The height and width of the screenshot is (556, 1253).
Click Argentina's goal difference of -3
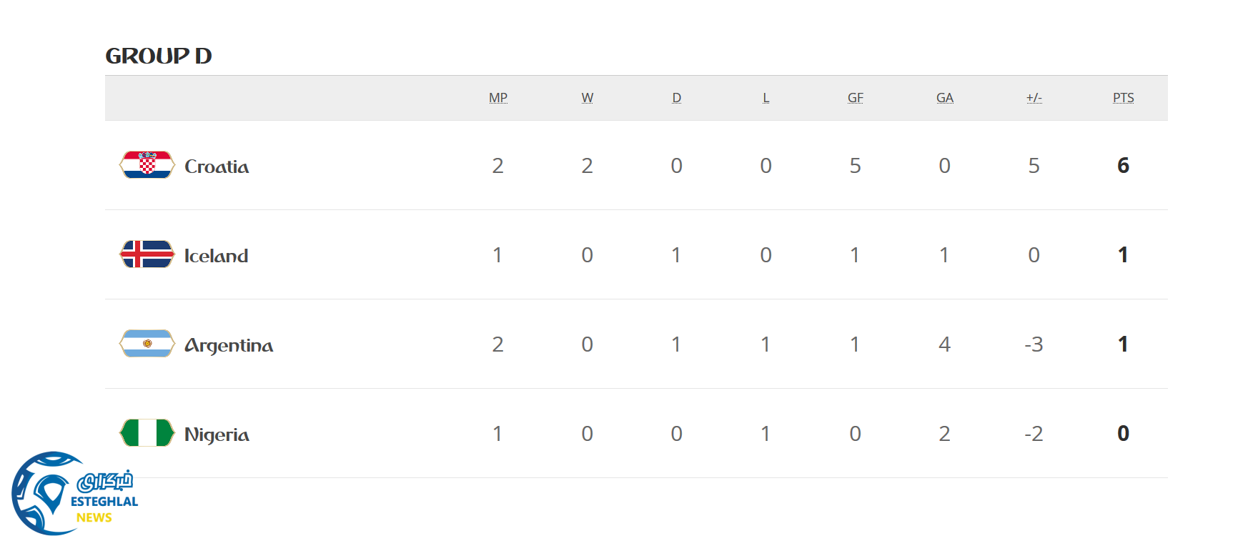coord(1034,344)
